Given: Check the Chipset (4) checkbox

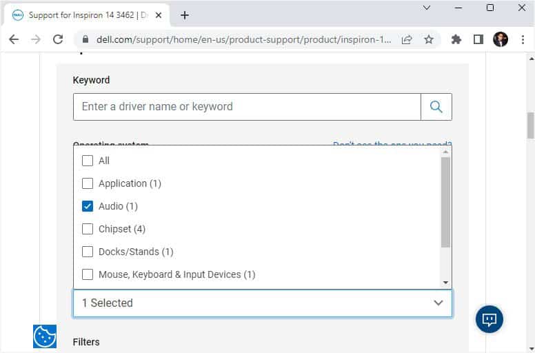Looking at the screenshot, I should [x=88, y=229].
